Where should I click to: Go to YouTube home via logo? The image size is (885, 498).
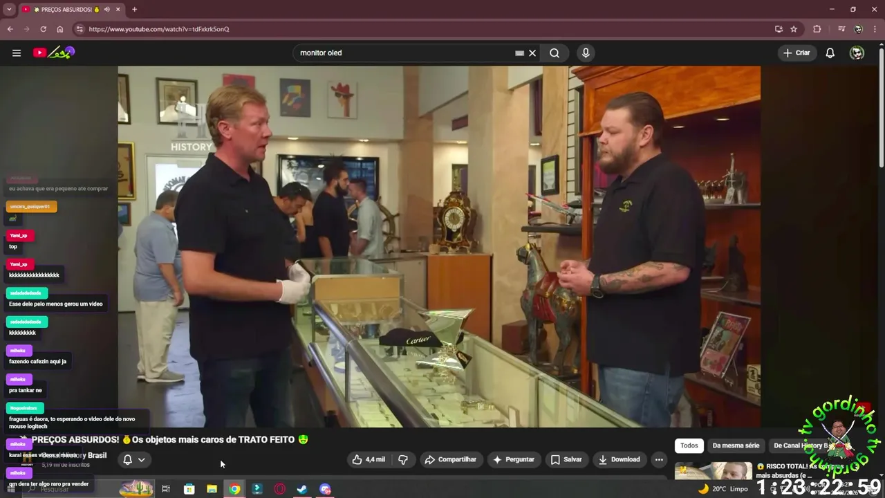coord(54,53)
